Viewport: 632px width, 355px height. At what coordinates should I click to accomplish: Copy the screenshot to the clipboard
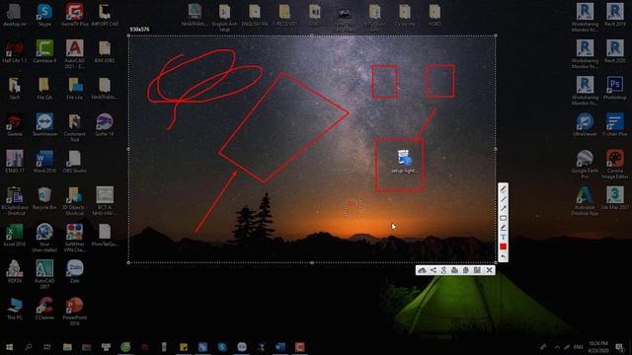[465, 270]
